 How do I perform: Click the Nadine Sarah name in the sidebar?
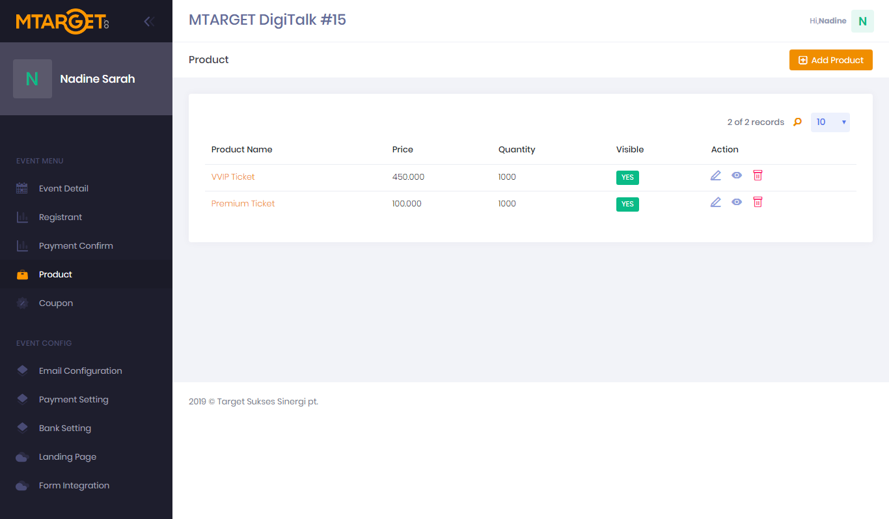tap(98, 79)
